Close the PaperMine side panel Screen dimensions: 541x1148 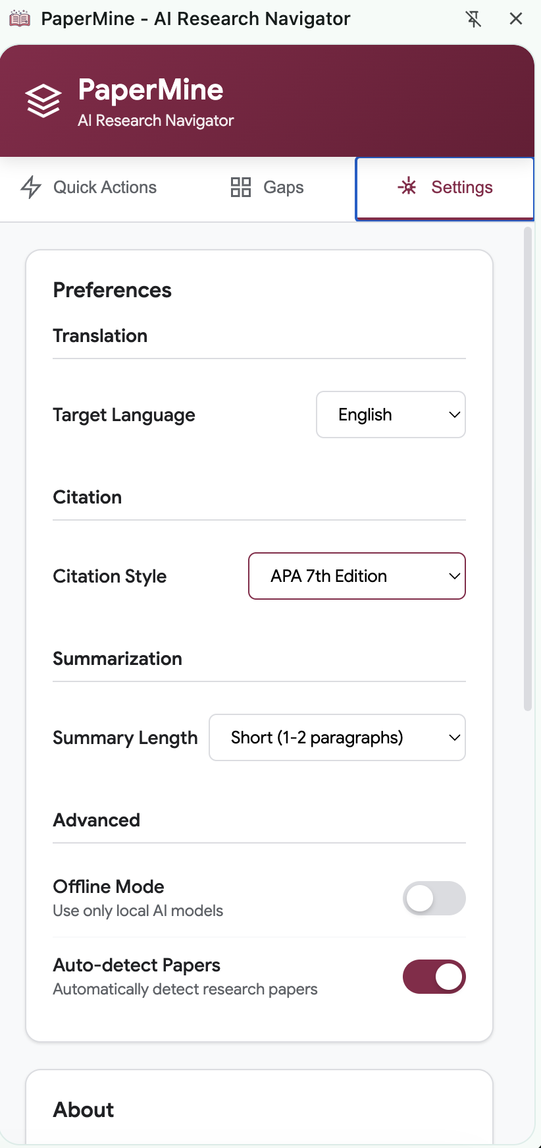[516, 19]
